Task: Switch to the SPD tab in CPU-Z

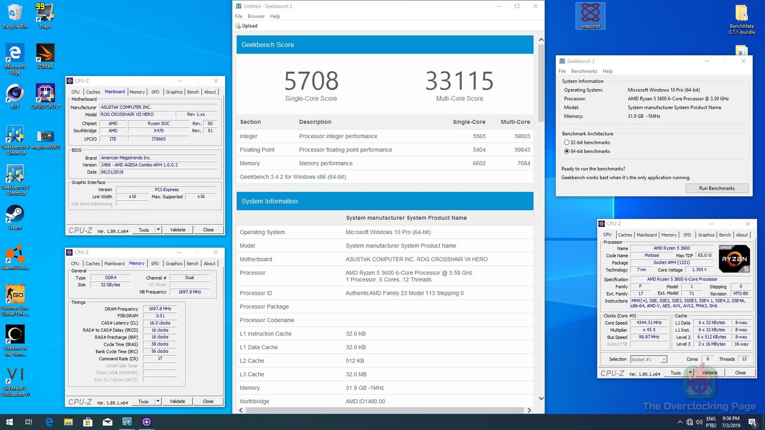Action: [x=687, y=235]
